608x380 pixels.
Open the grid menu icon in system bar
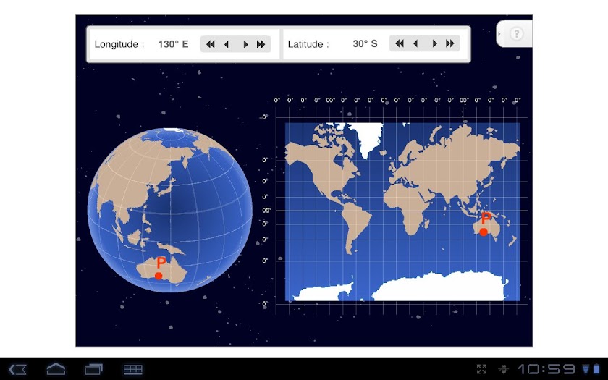coord(133,369)
